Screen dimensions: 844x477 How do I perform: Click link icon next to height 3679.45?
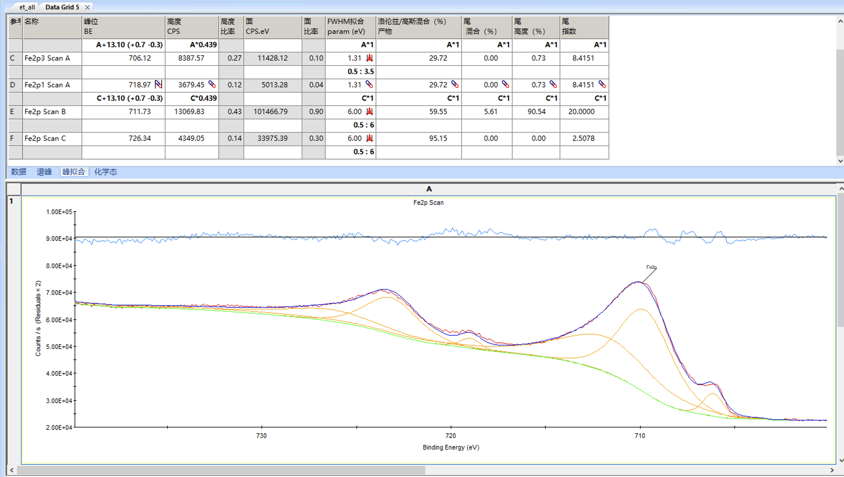pyautogui.click(x=212, y=85)
